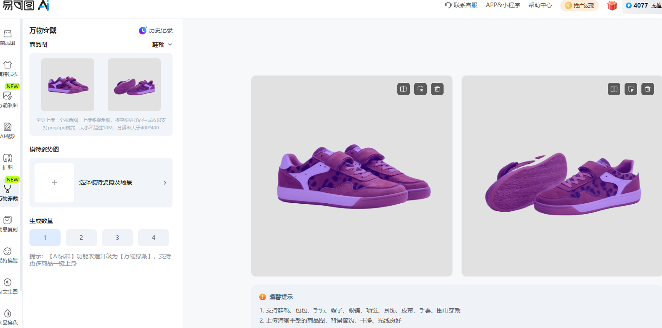Open the 模特换脸 sidebar tool
The image size is (662, 328).
point(8,255)
